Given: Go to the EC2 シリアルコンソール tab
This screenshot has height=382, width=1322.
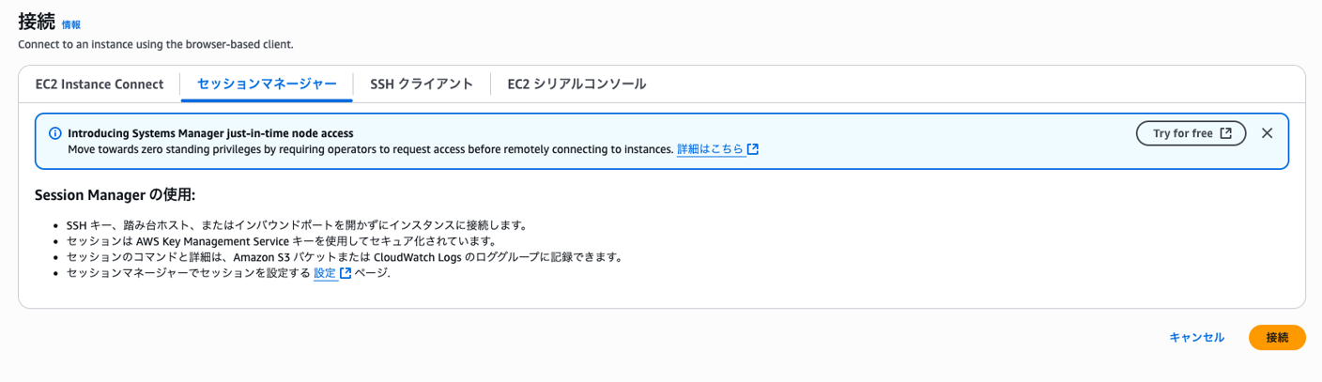Looking at the screenshot, I should (x=576, y=84).
